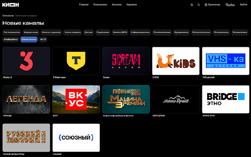Click U KIDS caption text
The image size is (251, 157).
tap(156, 77)
